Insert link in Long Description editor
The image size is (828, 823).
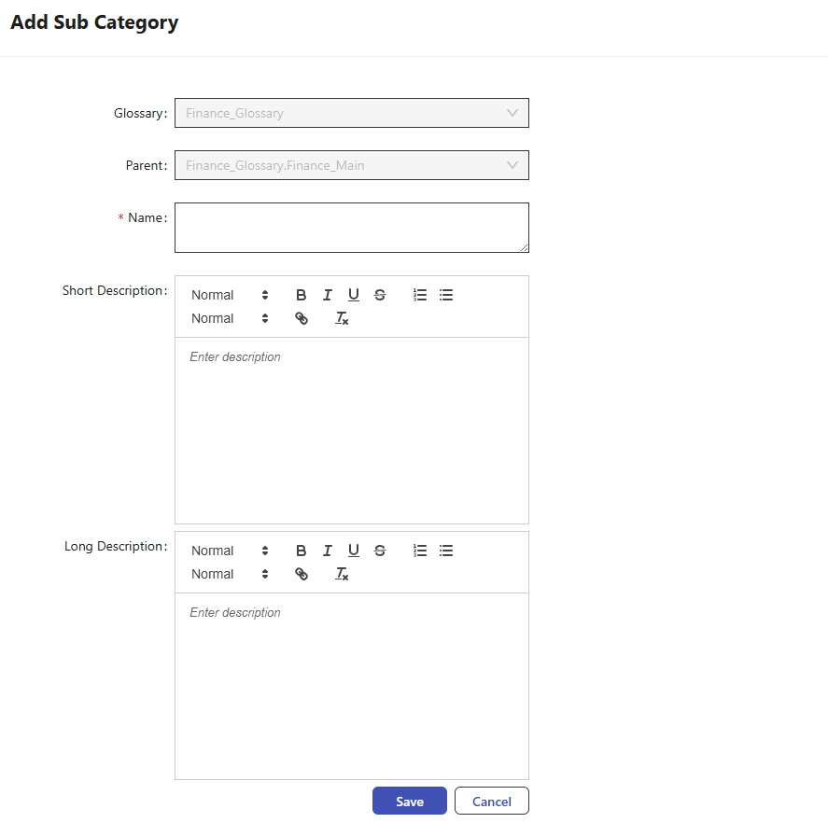[301, 574]
